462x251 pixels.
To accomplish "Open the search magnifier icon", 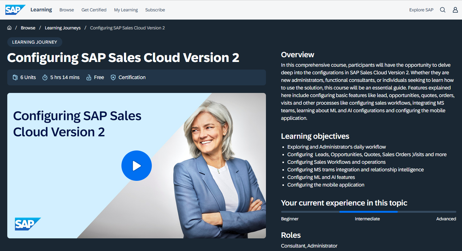I will click(x=443, y=10).
